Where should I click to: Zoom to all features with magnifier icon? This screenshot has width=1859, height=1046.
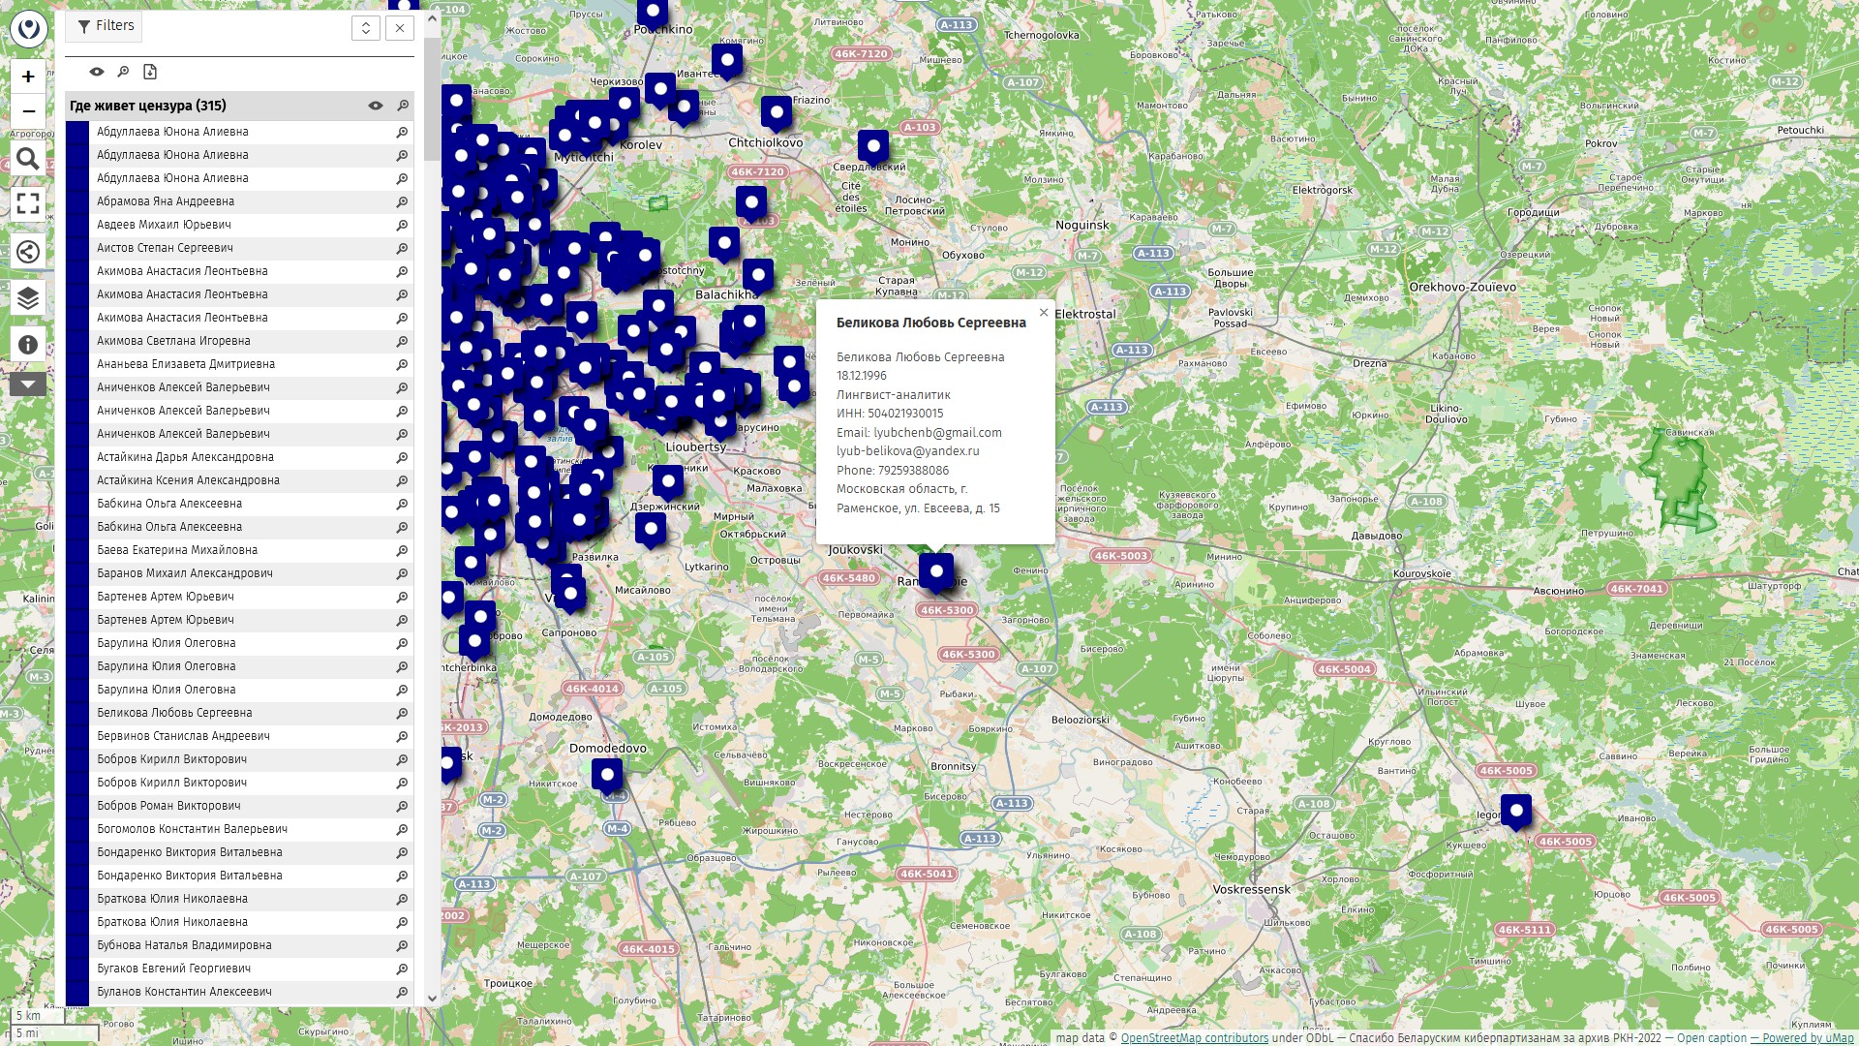point(123,72)
